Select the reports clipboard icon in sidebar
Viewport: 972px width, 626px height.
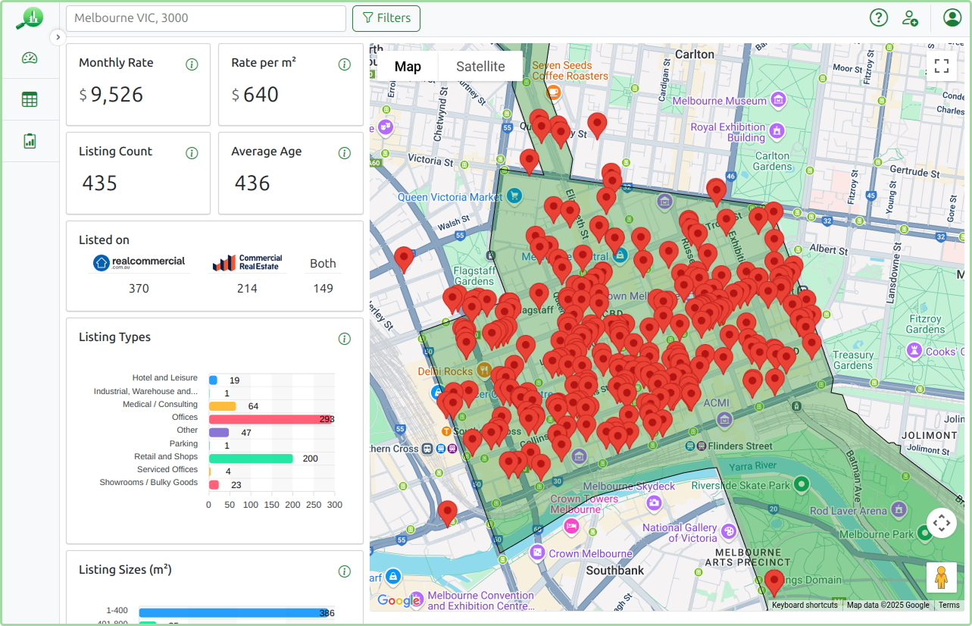pyautogui.click(x=30, y=140)
